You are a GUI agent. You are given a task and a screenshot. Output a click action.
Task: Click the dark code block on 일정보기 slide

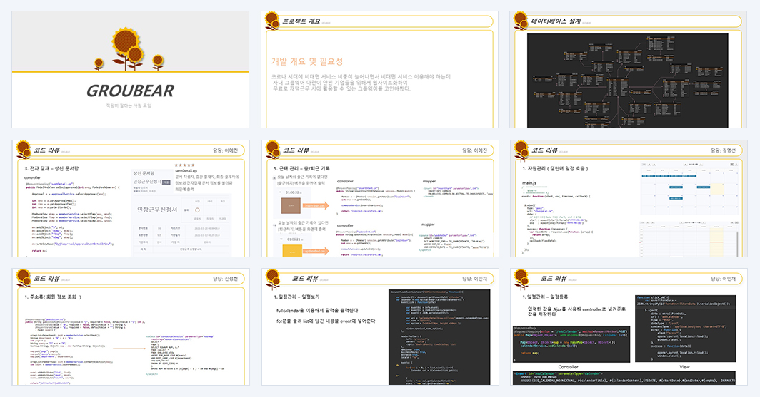(x=439, y=337)
